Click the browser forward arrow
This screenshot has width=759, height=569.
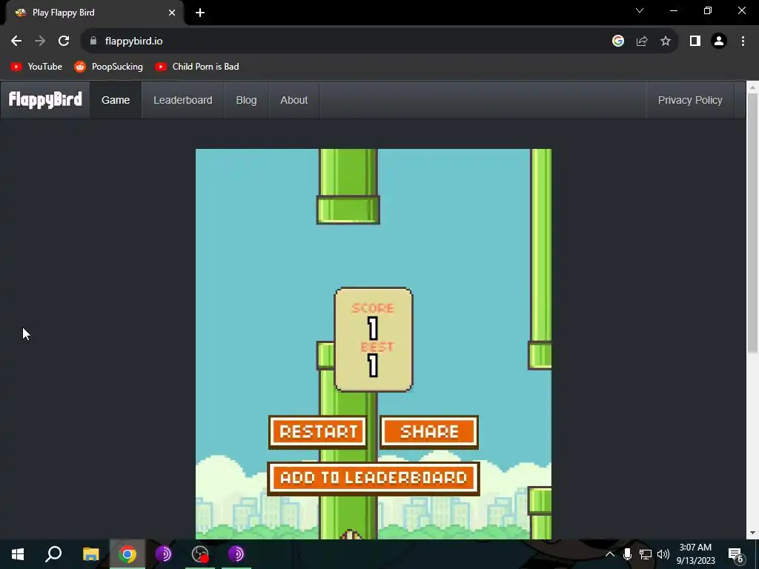pos(40,41)
